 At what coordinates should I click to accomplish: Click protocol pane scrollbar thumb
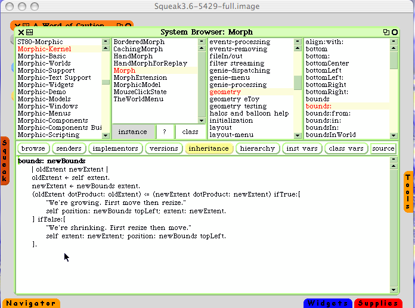point(298,83)
